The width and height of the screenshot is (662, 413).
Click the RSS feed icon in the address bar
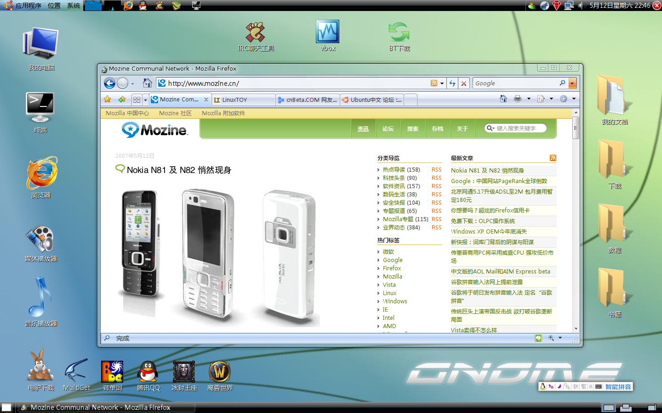coord(434,83)
